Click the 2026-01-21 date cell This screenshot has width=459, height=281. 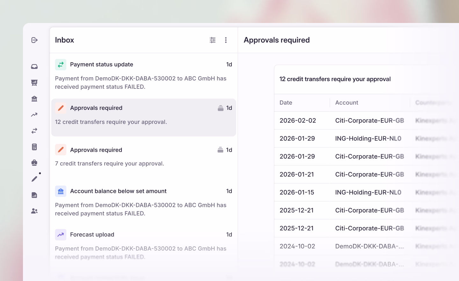pos(297,174)
